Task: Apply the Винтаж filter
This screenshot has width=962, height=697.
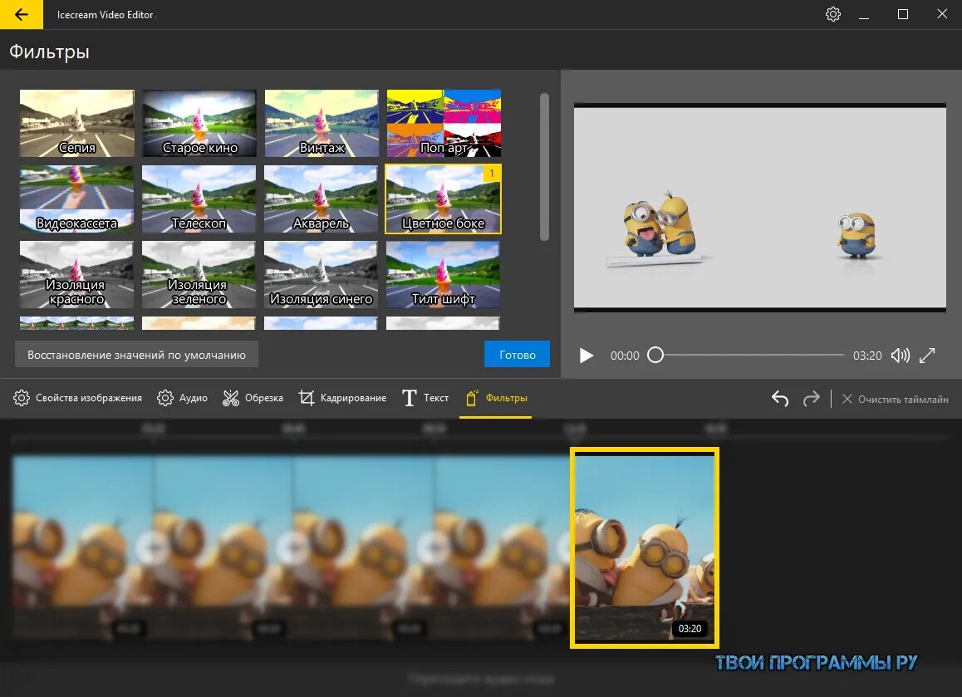Action: click(321, 123)
